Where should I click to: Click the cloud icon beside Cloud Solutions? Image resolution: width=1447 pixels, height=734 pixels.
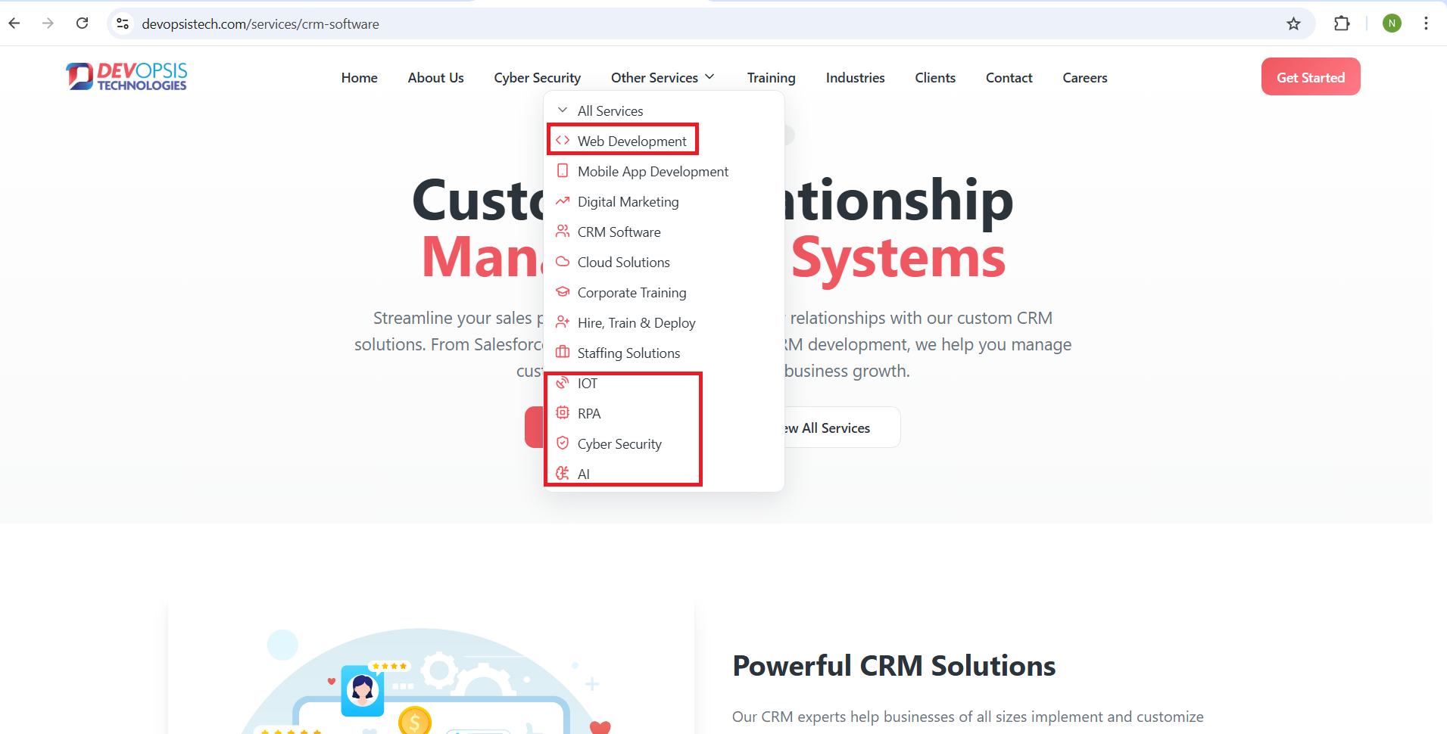coord(563,262)
